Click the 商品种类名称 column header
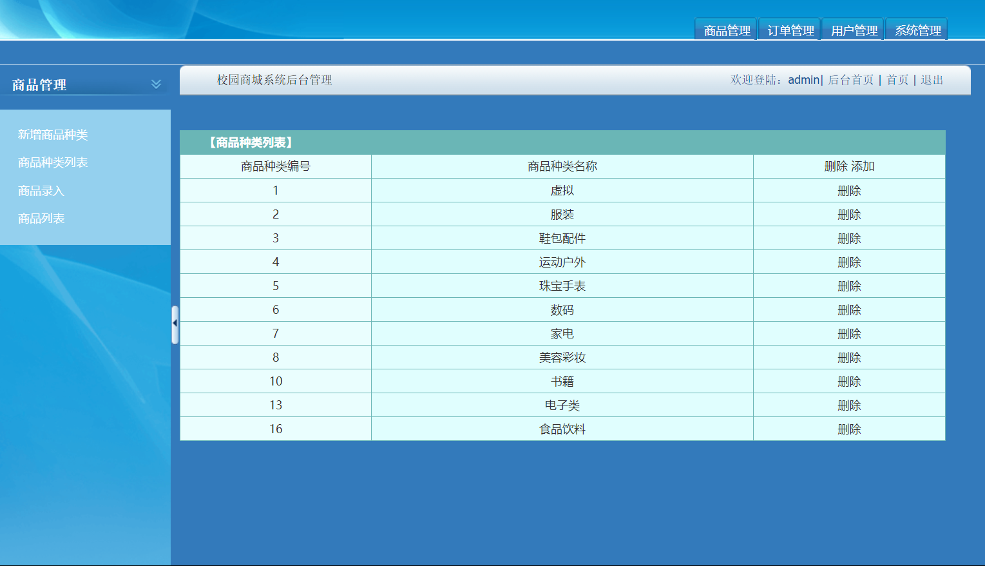The height and width of the screenshot is (566, 985). pyautogui.click(x=562, y=166)
